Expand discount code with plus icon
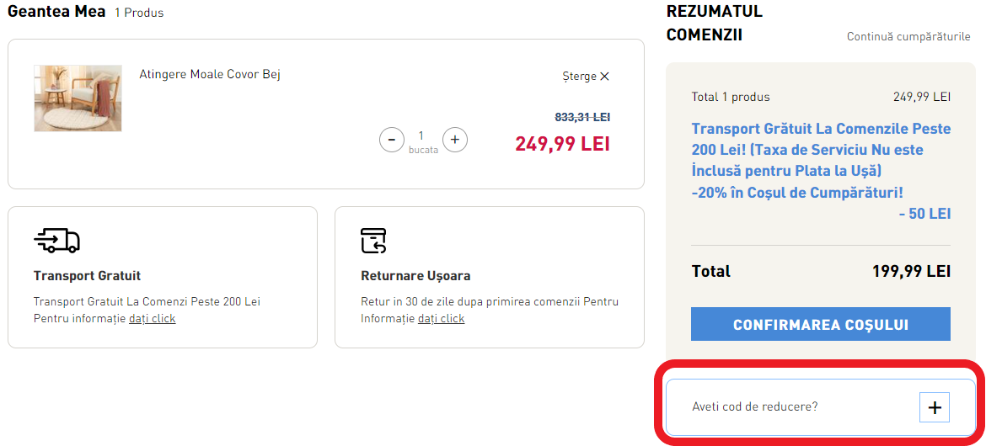This screenshot has width=986, height=446. click(x=935, y=407)
